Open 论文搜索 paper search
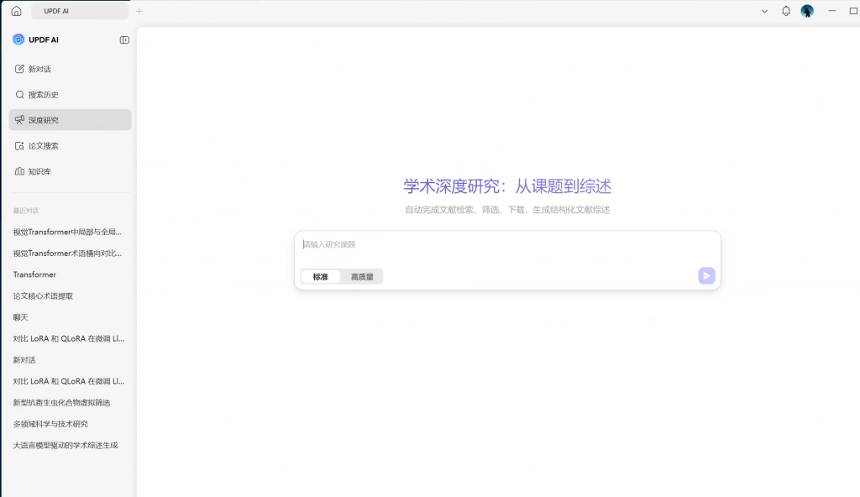This screenshot has width=860, height=497. click(71, 146)
